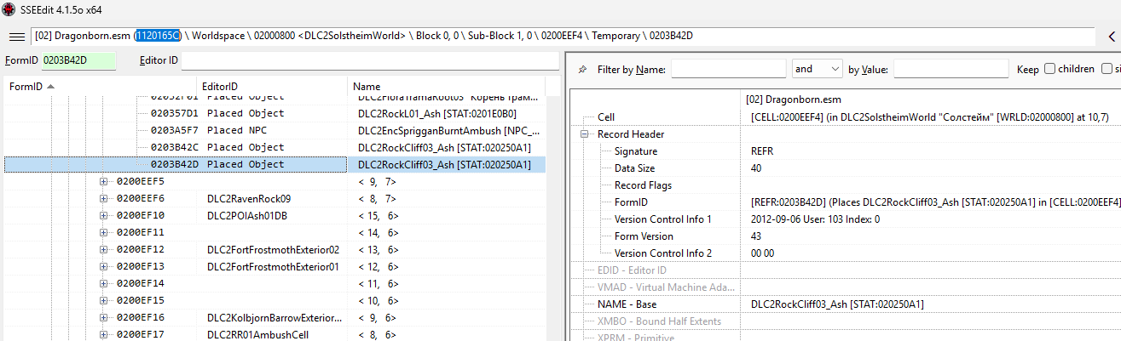Select the Cell row in record view
This screenshot has width=1121, height=341.
844,117
